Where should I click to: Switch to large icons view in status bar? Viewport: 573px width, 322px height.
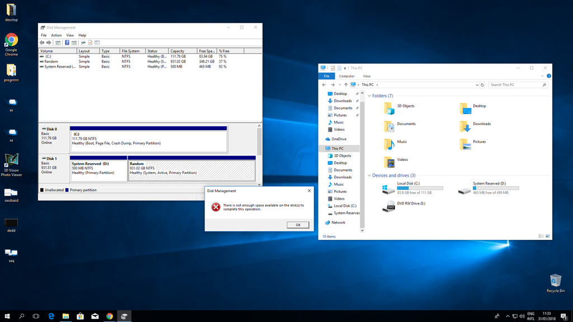click(548, 236)
